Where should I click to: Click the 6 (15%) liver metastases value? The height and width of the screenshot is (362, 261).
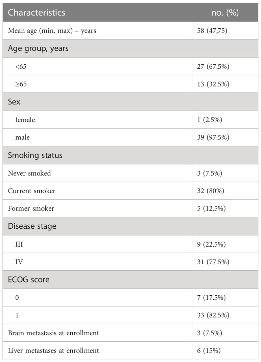coord(209,351)
